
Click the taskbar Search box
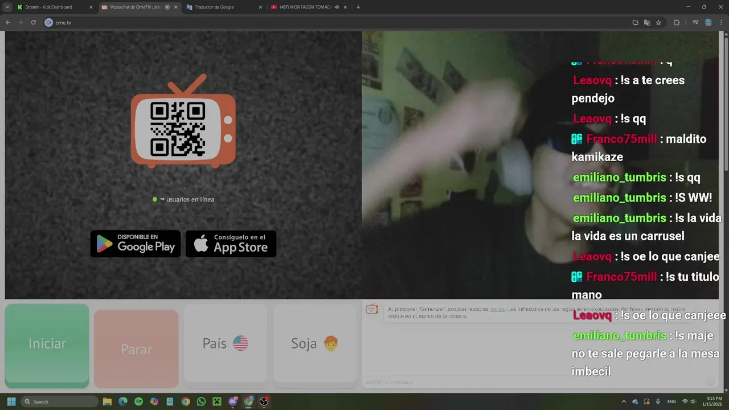coord(60,401)
